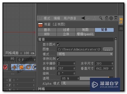Click the circular target mode icon

(x=111, y=18)
